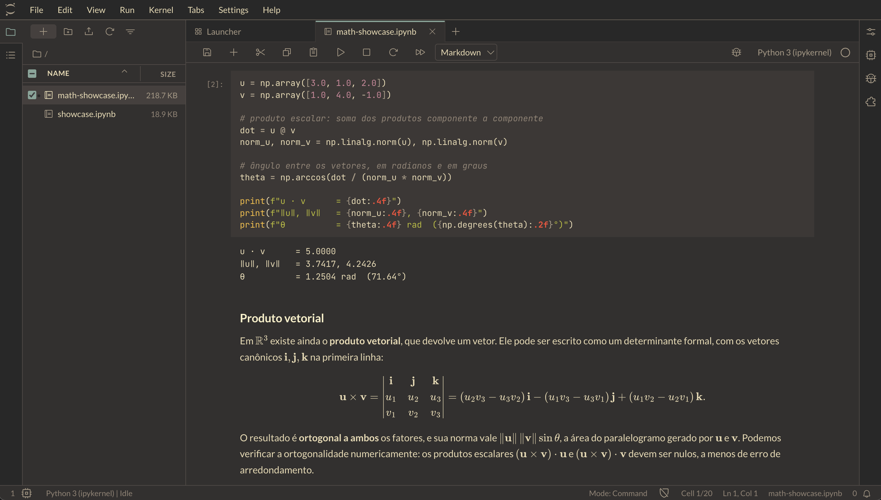Open the property inspector in right sidebar
This screenshot has height=500, width=881.
pyautogui.click(x=870, y=32)
